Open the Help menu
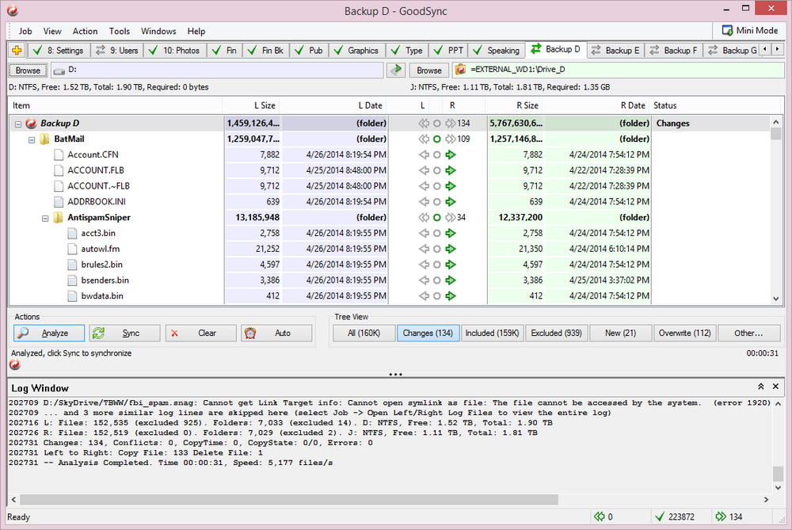The height and width of the screenshot is (530, 792). coord(196,32)
